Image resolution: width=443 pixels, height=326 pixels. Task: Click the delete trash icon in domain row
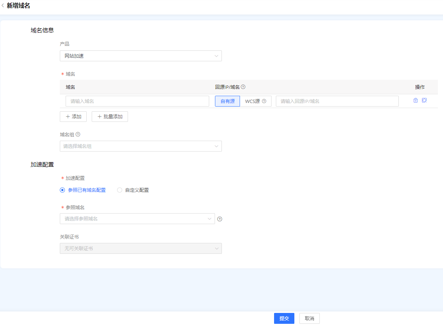coord(415,100)
